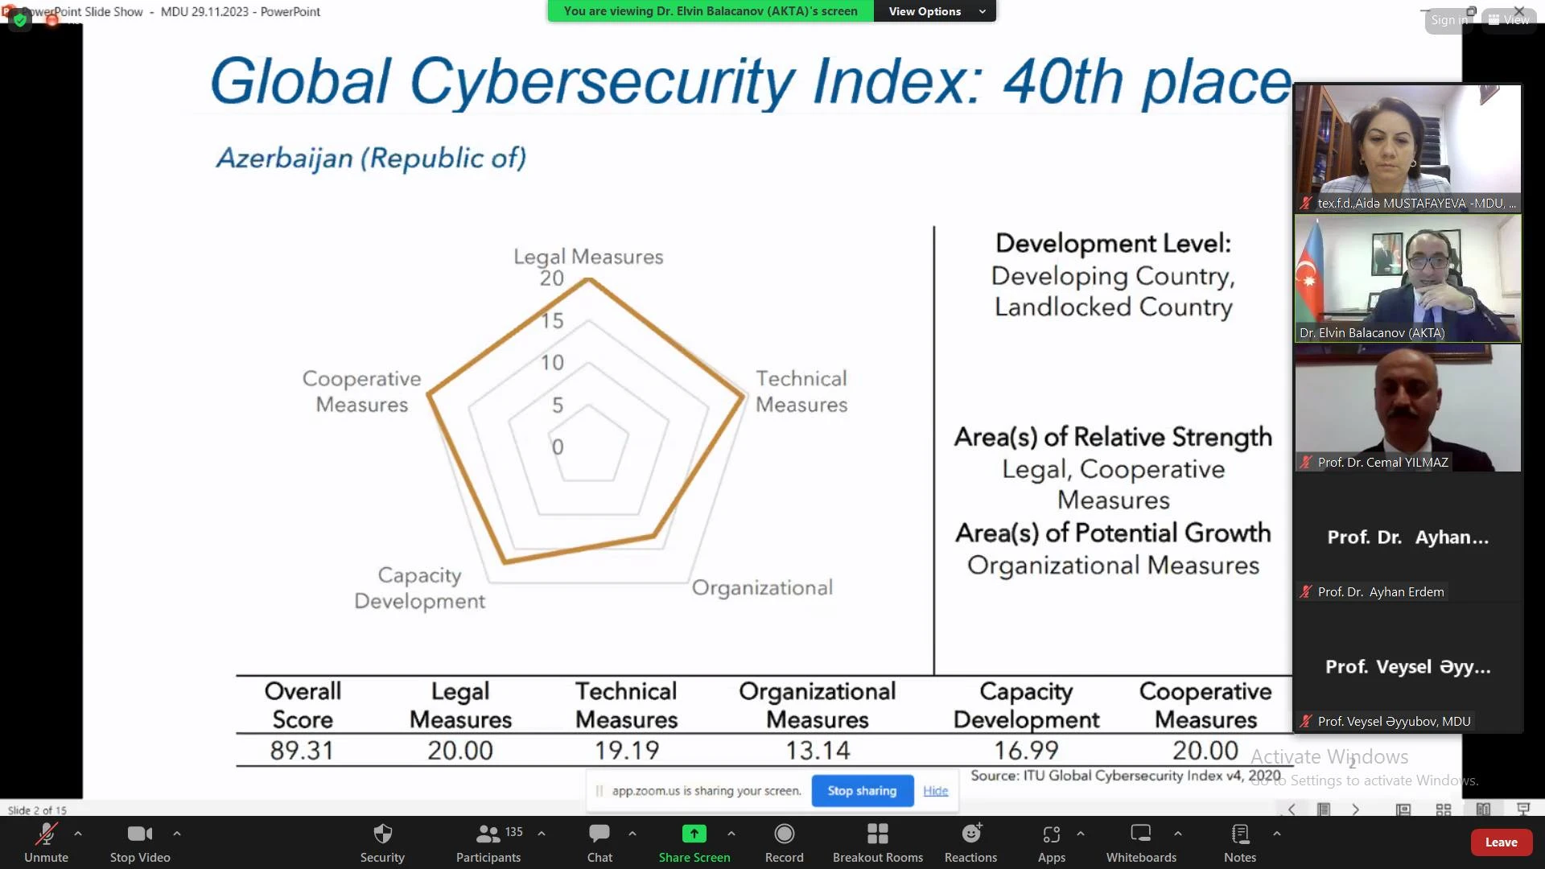1545x869 pixels.
Task: Open the Apps panel
Action: click(1052, 842)
